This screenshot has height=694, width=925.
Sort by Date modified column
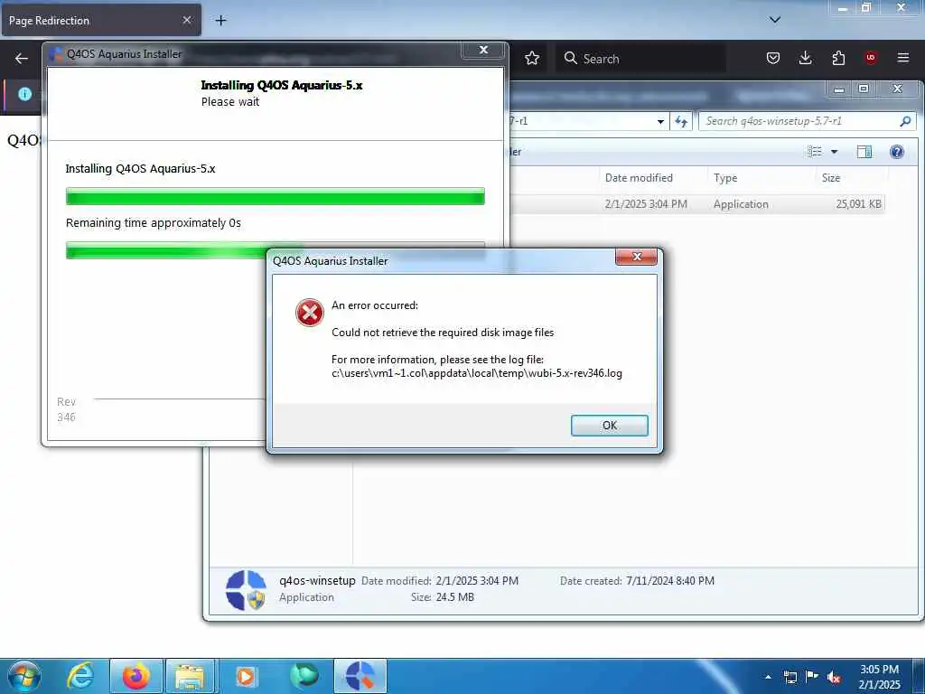652,178
